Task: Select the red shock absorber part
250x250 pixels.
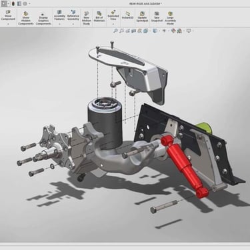Action: 184,166
